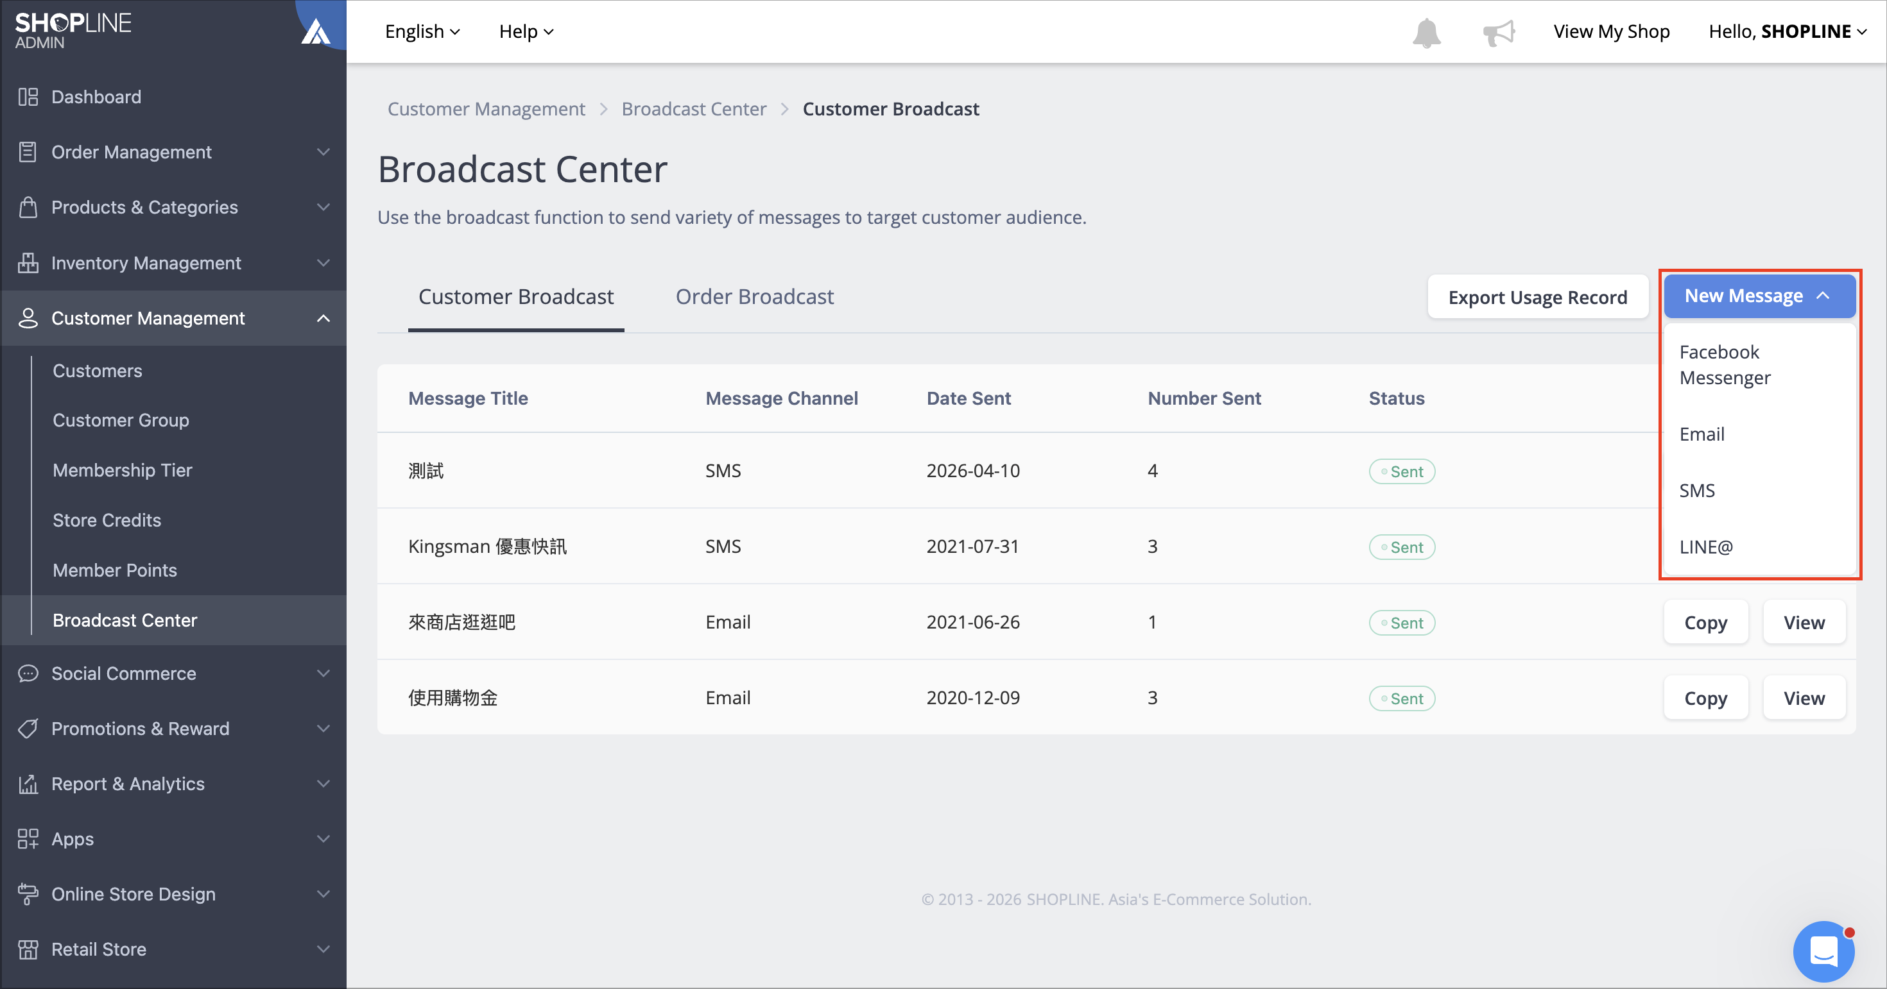
Task: Open the Hello, SHOPLINE account menu
Action: pos(1788,31)
